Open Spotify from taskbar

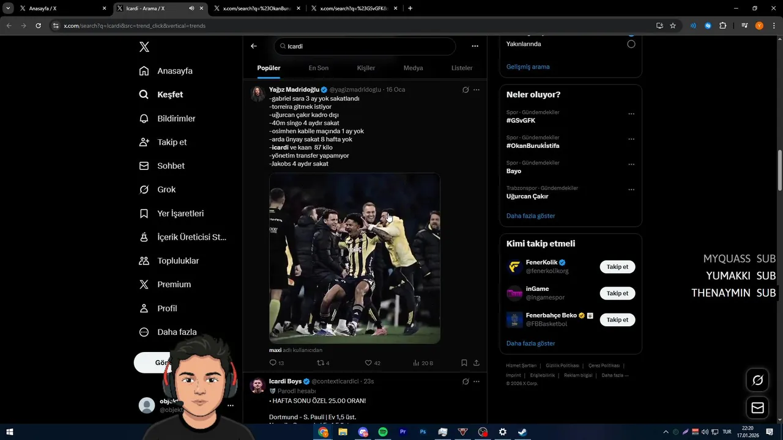point(383,432)
